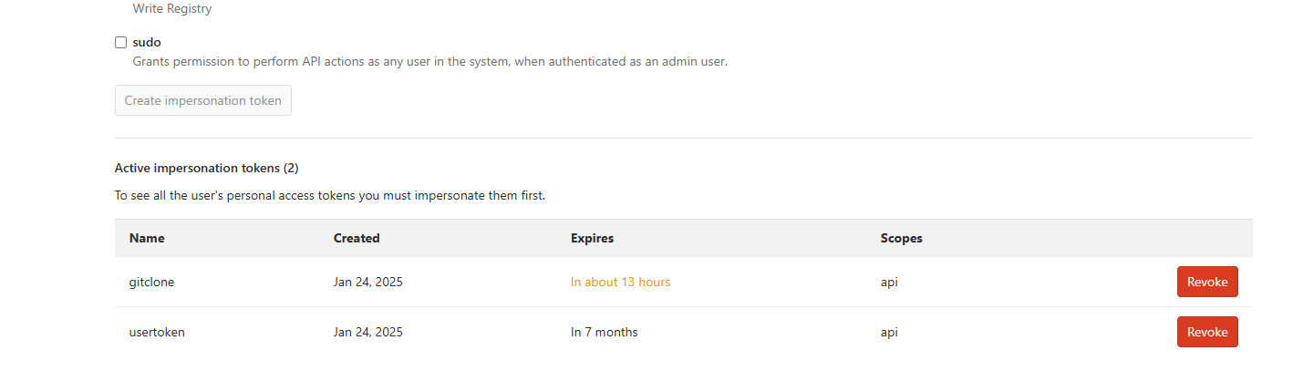Click the Created column header
The width and height of the screenshot is (1314, 371).
pos(357,238)
